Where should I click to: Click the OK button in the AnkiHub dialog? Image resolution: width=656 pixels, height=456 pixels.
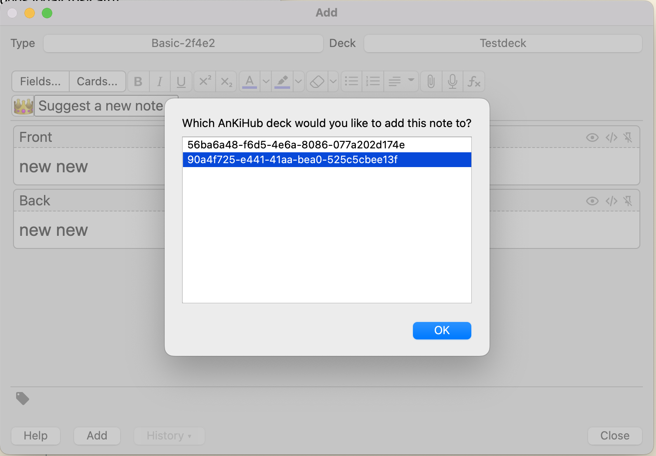(442, 331)
